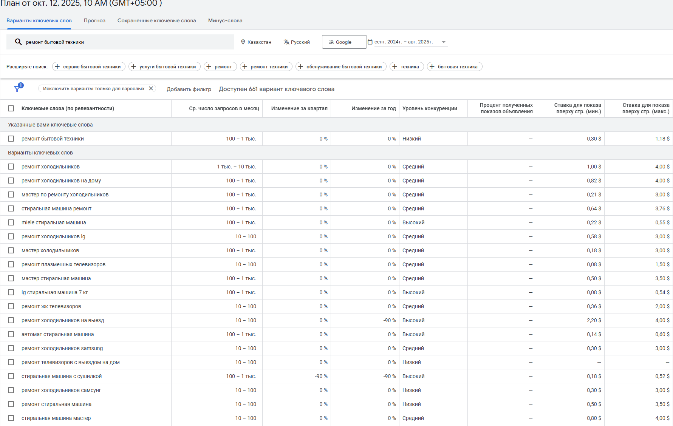Add 'сервис бытовой техники' via plus icon

pyautogui.click(x=57, y=67)
